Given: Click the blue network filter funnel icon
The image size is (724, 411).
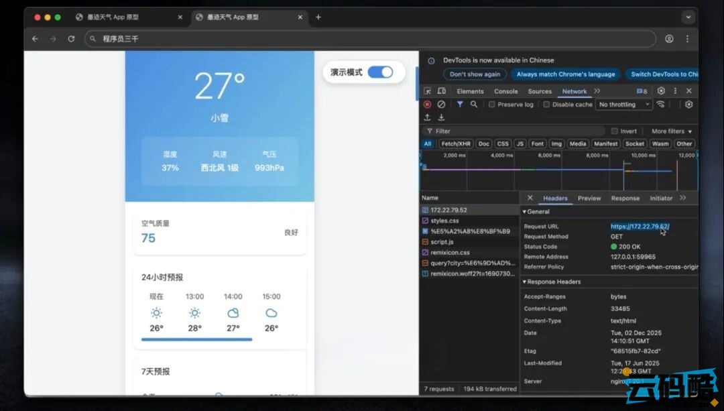Looking at the screenshot, I should 460,105.
